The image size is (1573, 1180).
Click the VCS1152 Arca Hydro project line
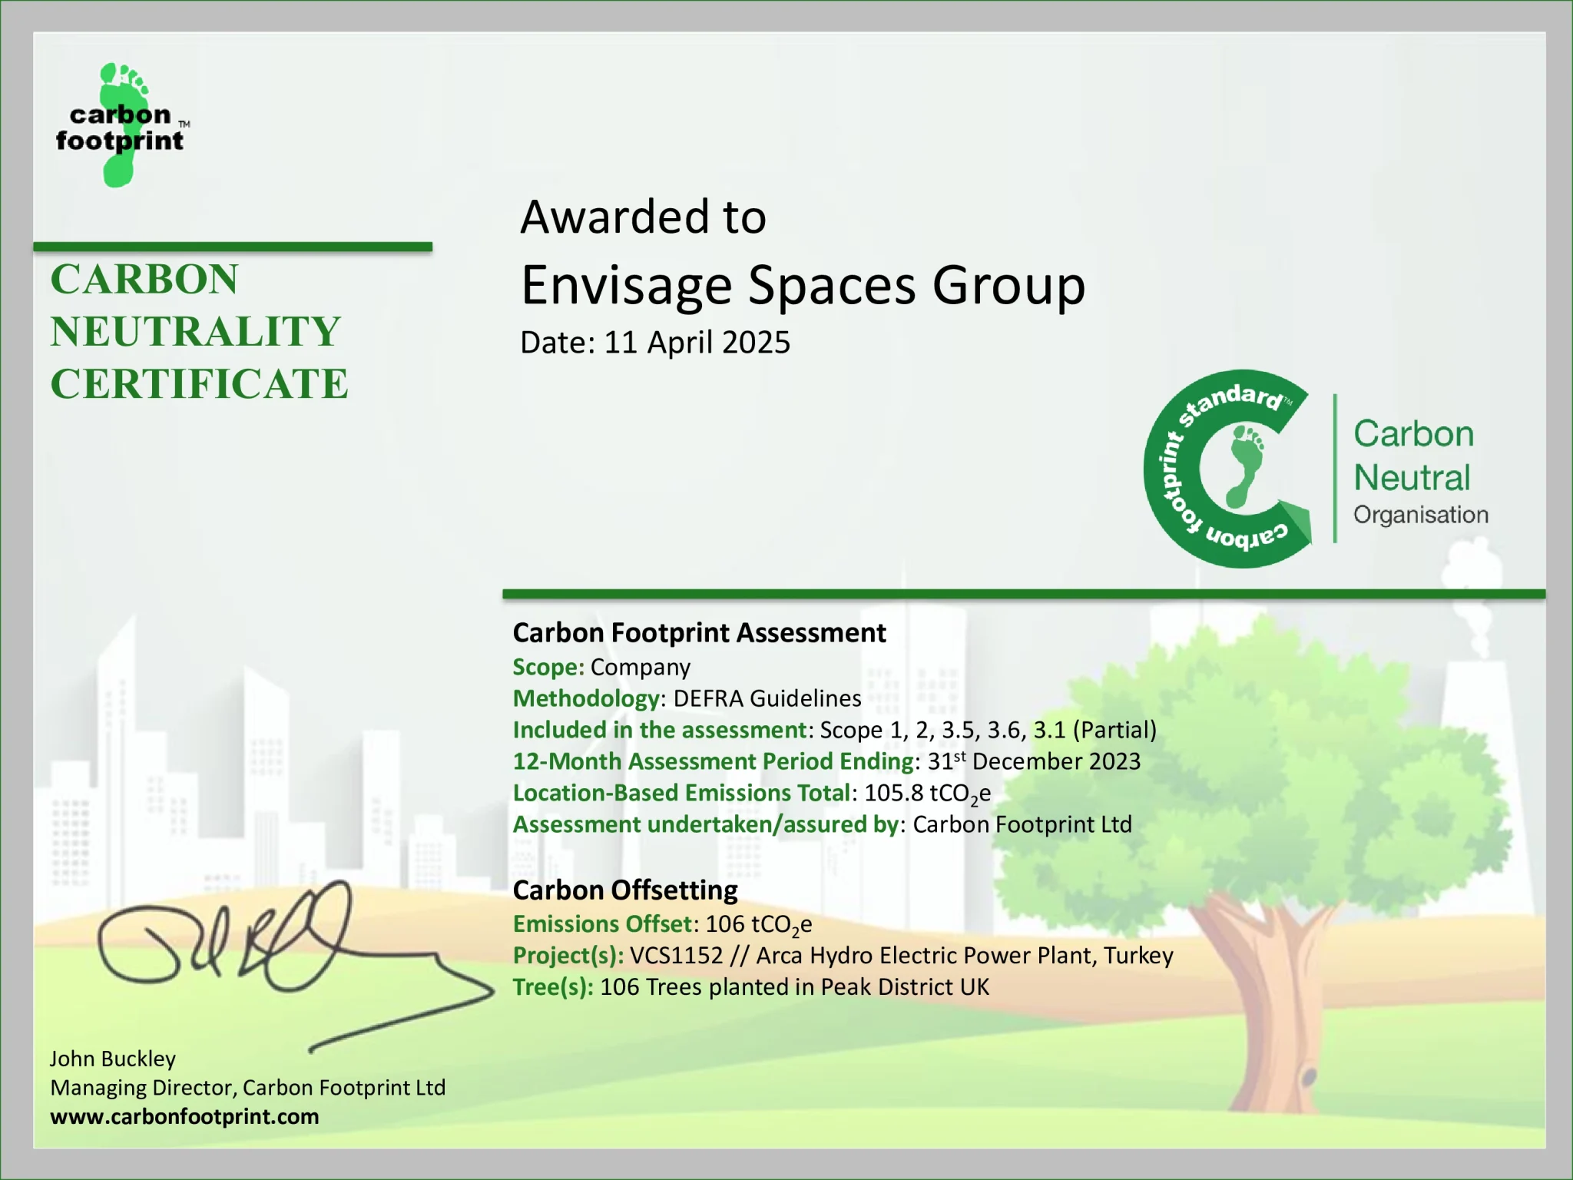pyautogui.click(x=843, y=955)
